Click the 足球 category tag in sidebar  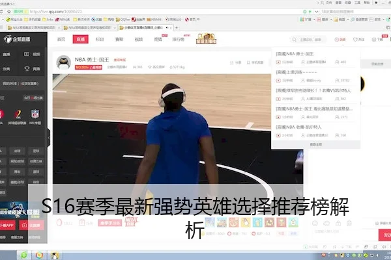click(x=36, y=151)
